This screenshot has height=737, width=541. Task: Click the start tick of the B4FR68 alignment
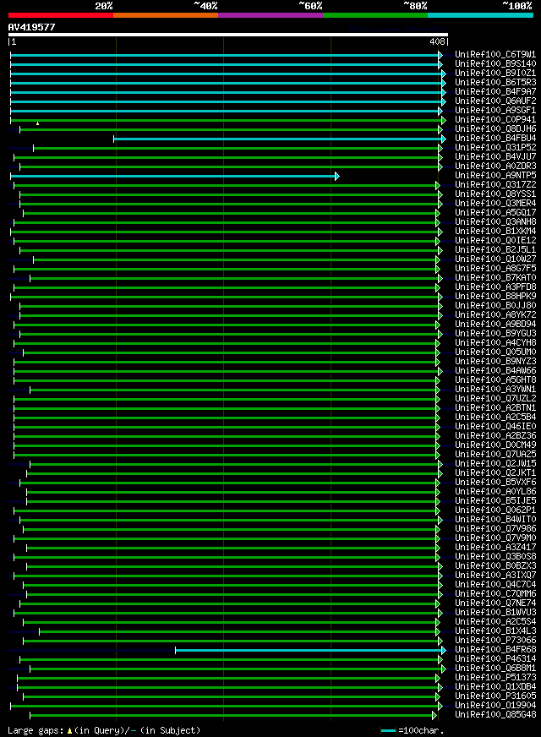pyautogui.click(x=175, y=651)
